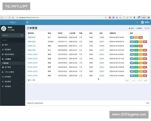This screenshot has width=151, height=121.
Task: Open 首页 in the sidebar
Action: (x=6, y=45)
